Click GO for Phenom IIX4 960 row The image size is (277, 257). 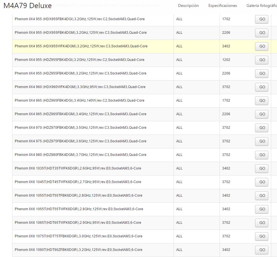tap(262, 87)
